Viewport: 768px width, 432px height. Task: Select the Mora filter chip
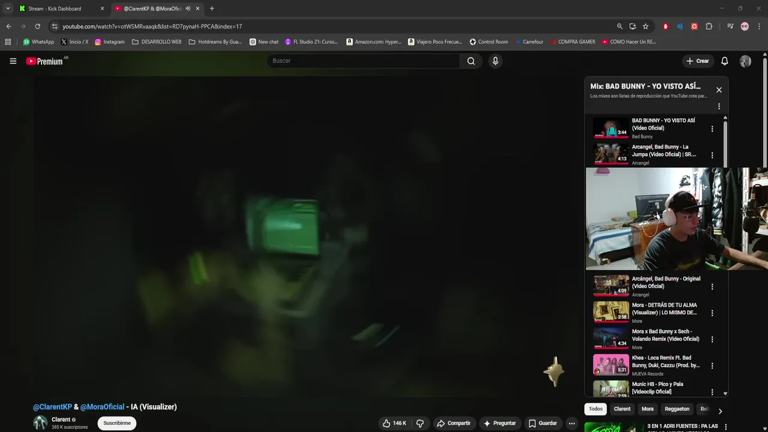click(647, 409)
